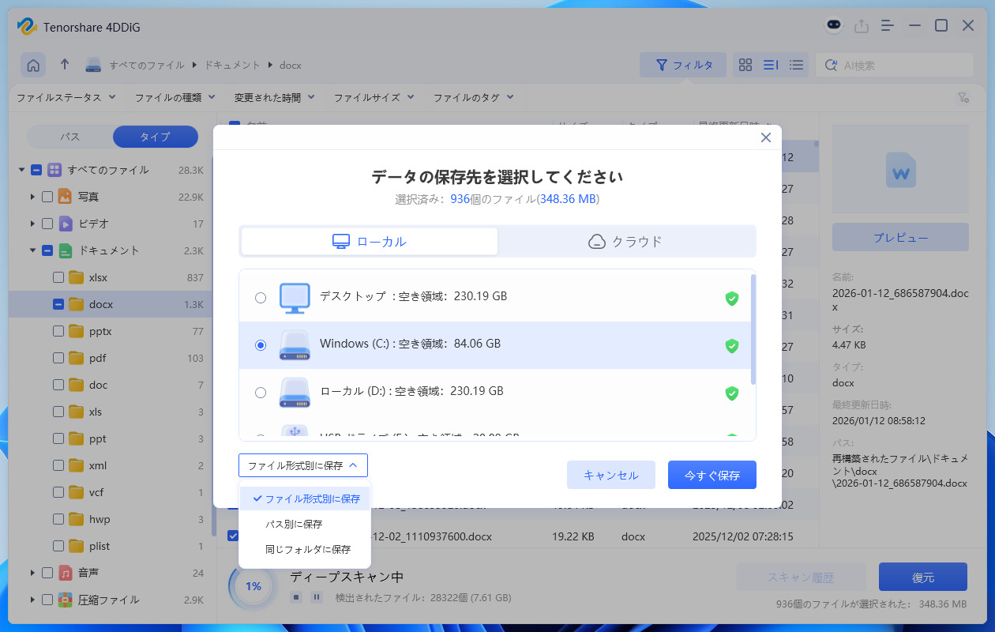
Task: Check the pptx folder checkbox
Action: click(58, 331)
